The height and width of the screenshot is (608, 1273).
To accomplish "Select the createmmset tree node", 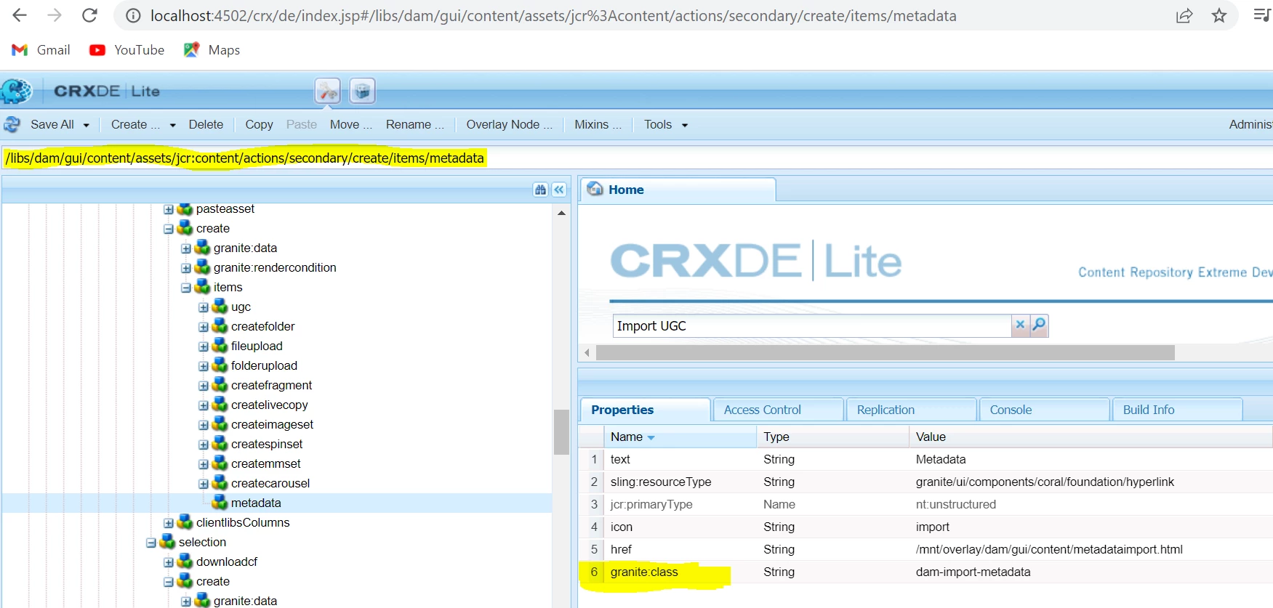I will click(265, 463).
